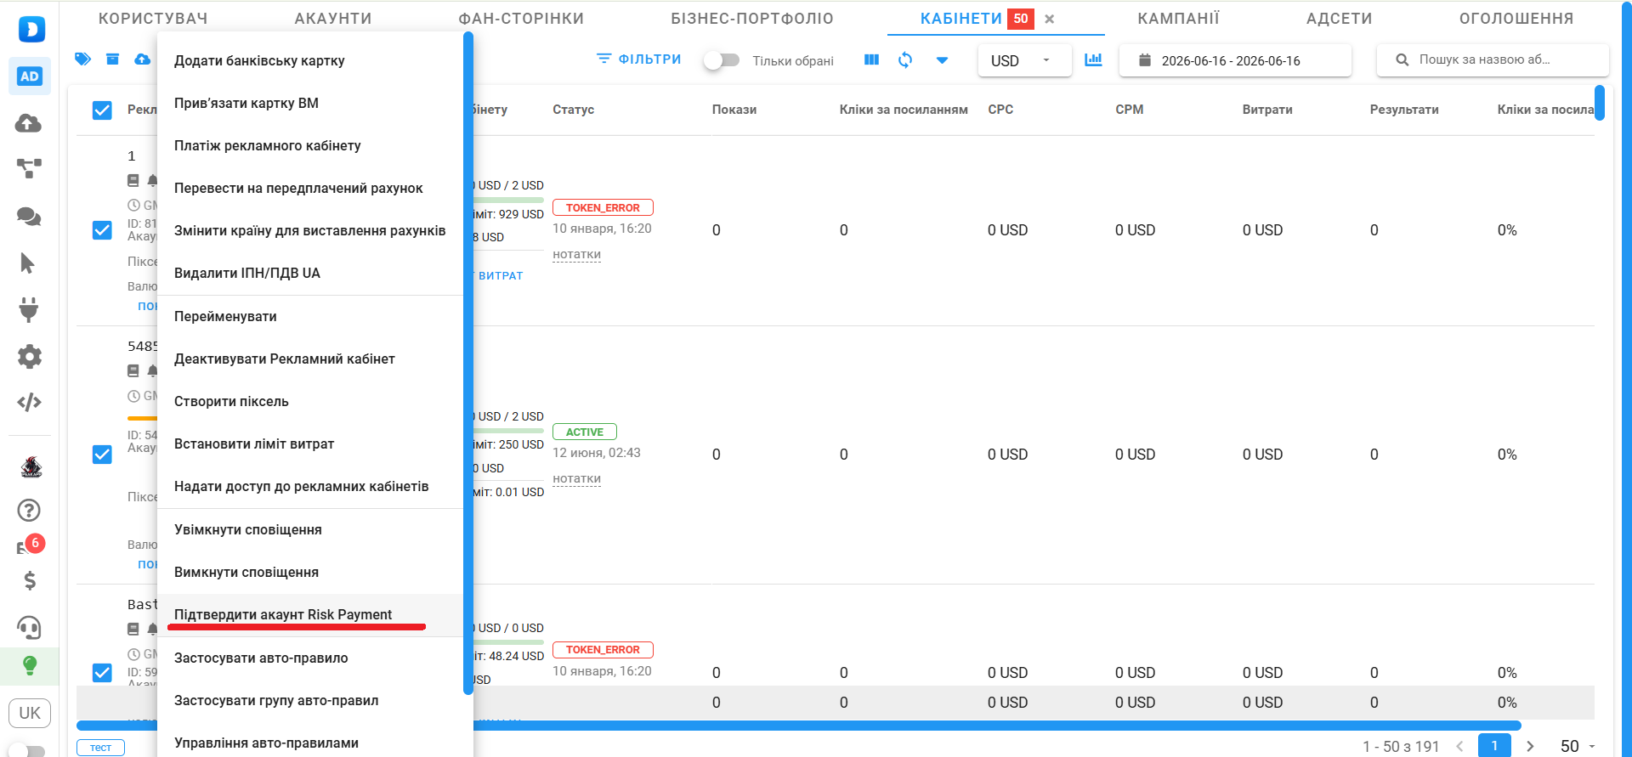Open the flow diagram sidebar icon
This screenshot has height=757, width=1632.
click(29, 169)
